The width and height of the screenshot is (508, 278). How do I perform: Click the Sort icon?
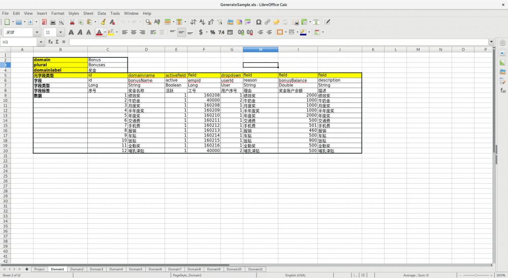194,22
